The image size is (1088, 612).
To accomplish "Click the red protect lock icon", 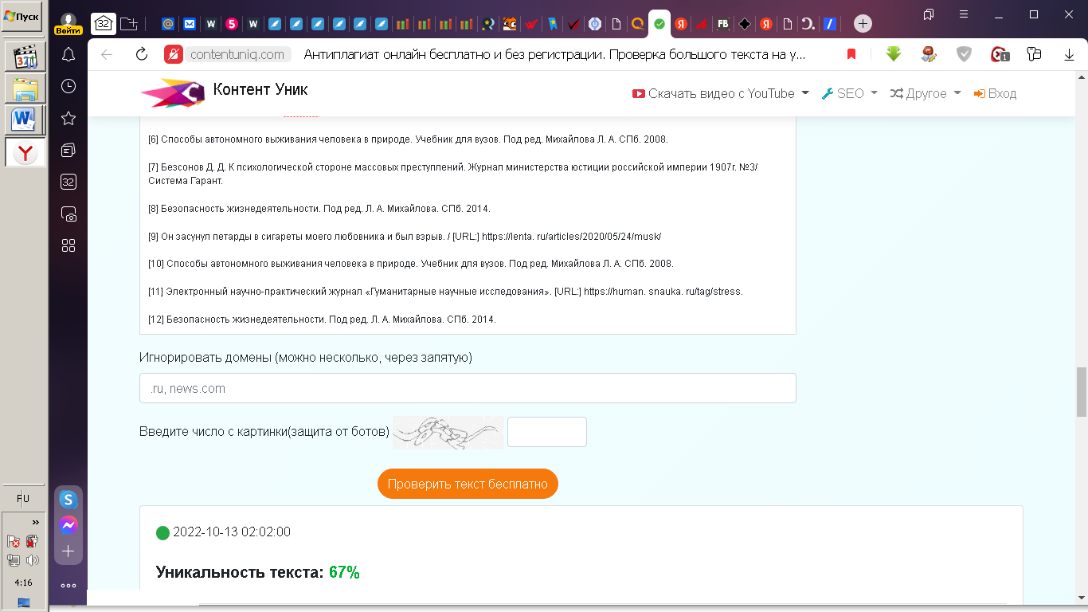I will click(173, 54).
